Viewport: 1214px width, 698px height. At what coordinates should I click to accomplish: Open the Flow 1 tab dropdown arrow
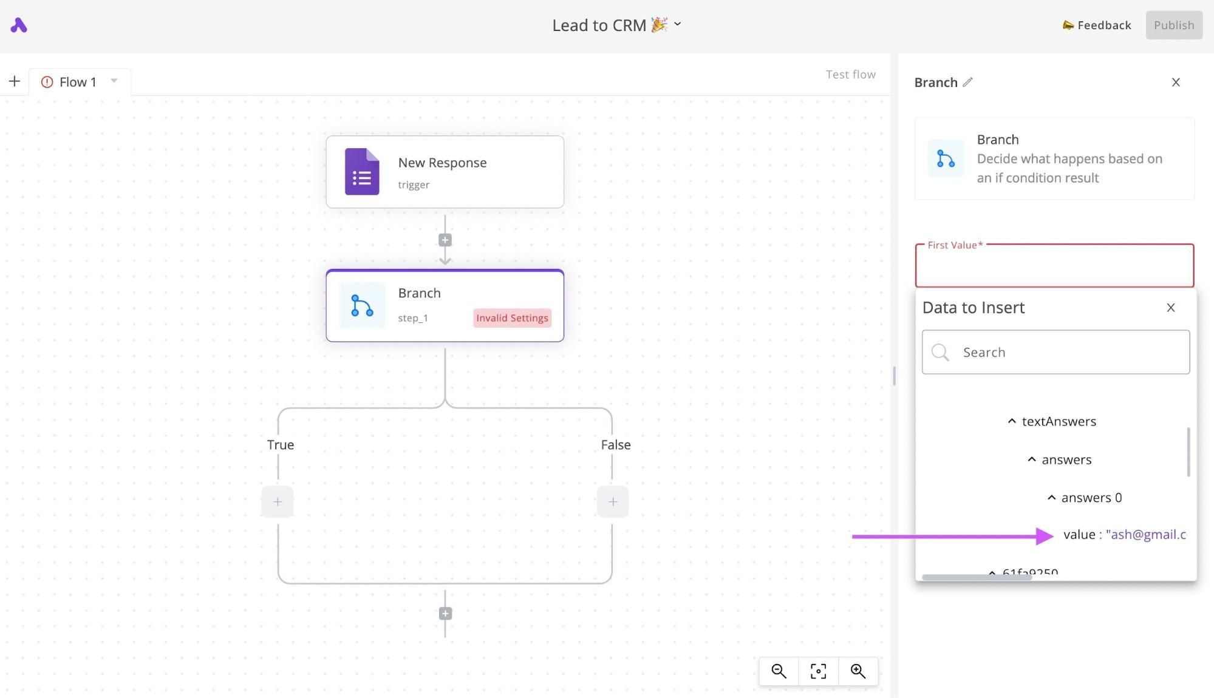(x=114, y=81)
